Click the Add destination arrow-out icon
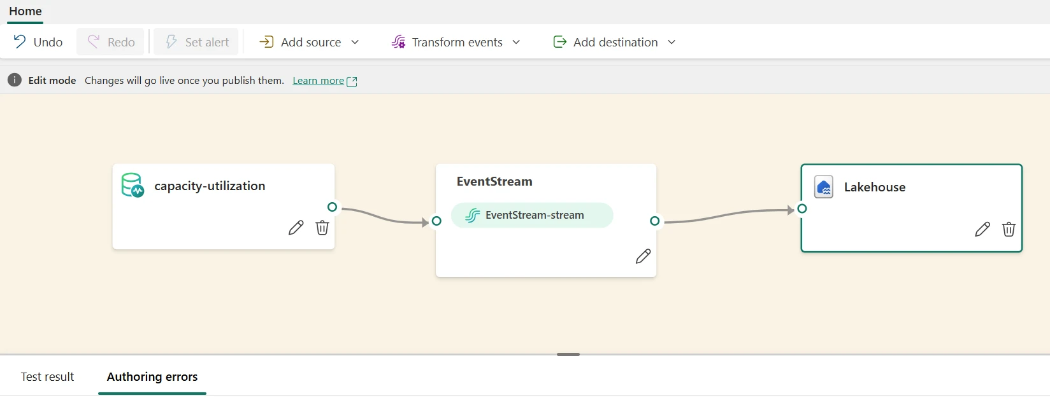 (560, 42)
